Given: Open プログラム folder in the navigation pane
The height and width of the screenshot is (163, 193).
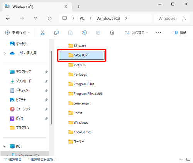Looking at the screenshot, I should [19, 128].
